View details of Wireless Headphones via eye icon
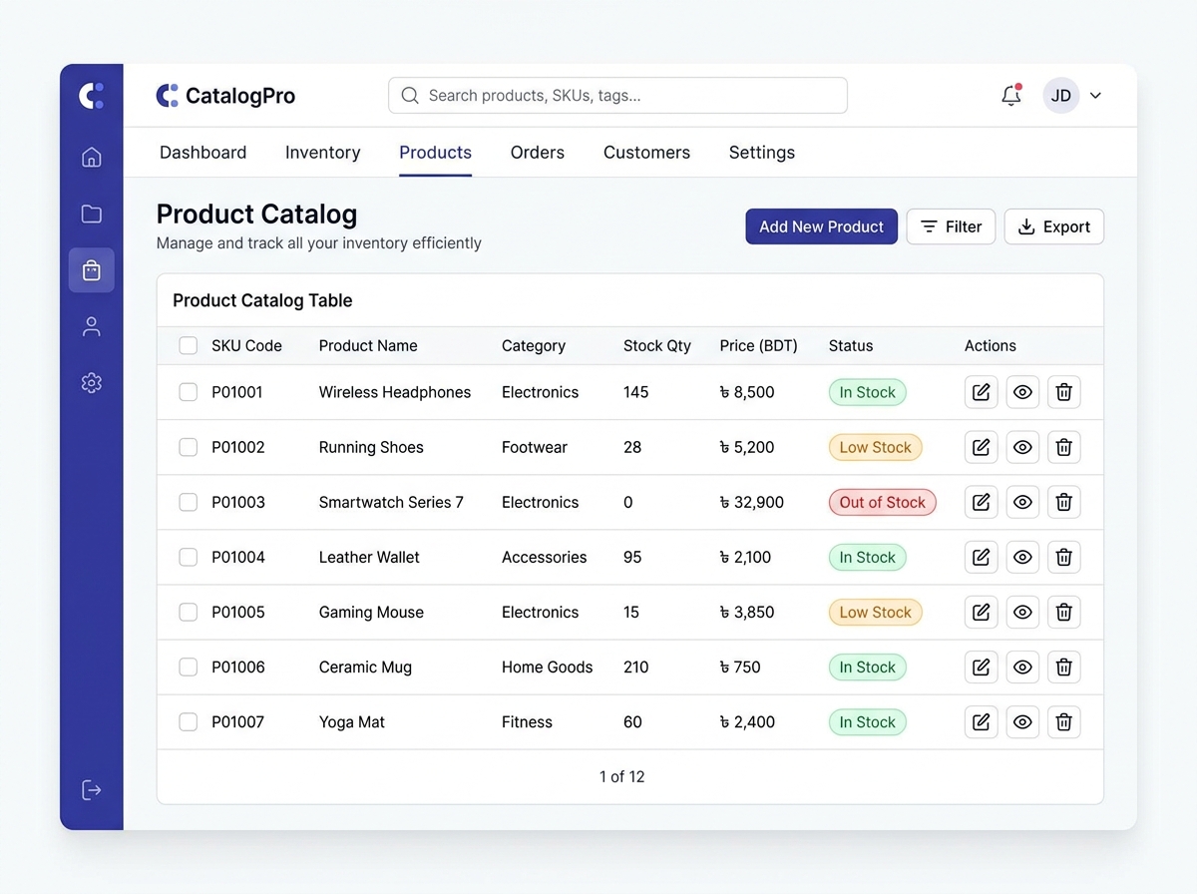Image resolution: width=1197 pixels, height=894 pixels. click(1022, 392)
